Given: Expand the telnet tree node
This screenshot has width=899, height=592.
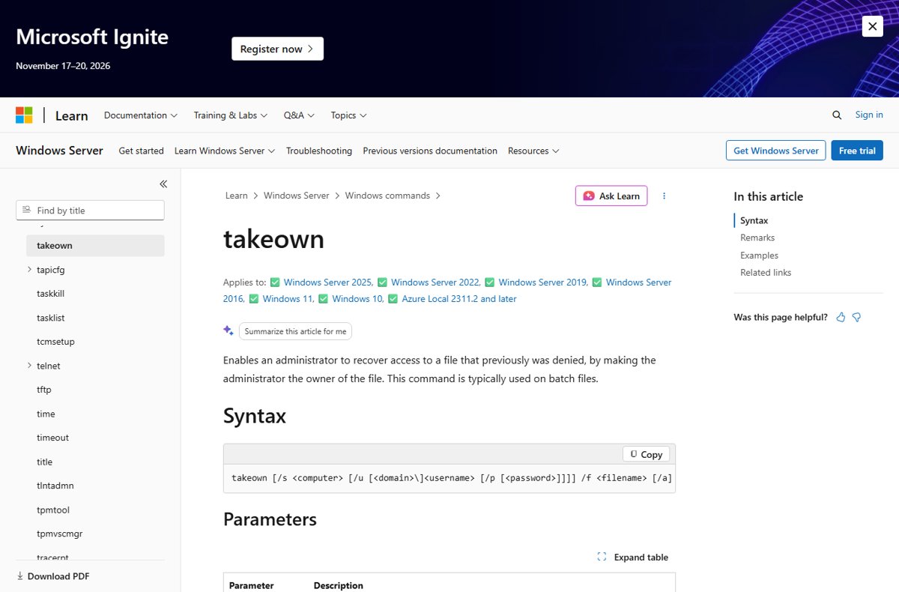Looking at the screenshot, I should point(29,366).
